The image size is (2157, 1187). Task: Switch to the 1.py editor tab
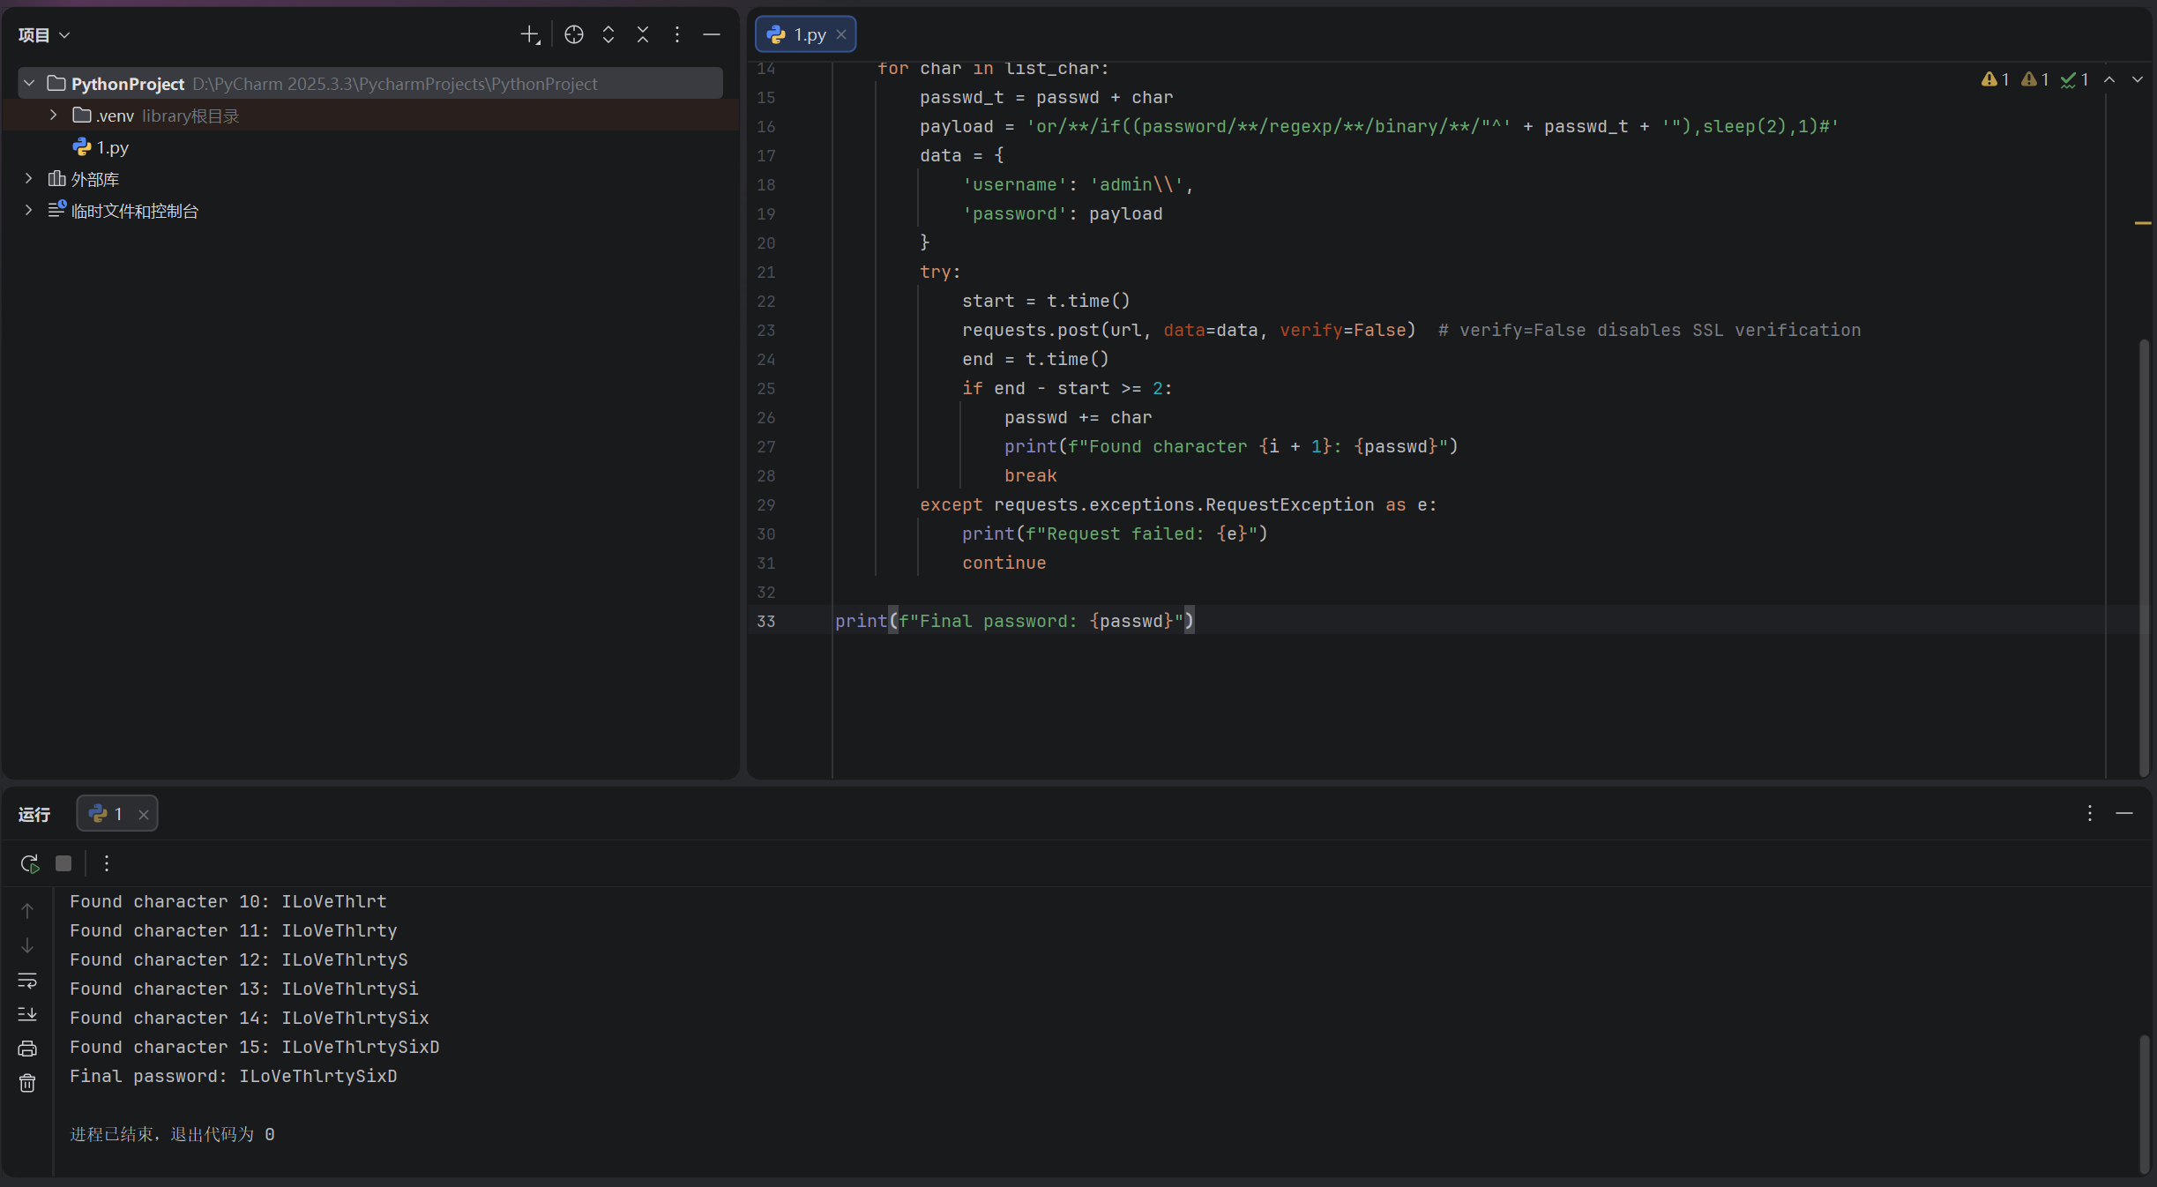point(808,34)
